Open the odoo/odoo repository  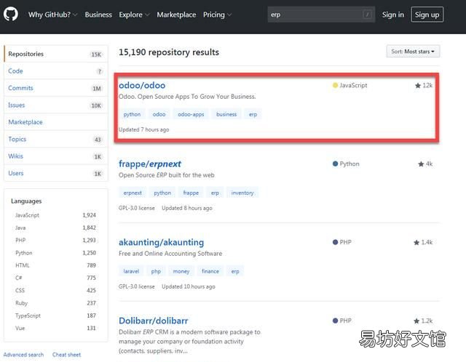[x=142, y=86]
